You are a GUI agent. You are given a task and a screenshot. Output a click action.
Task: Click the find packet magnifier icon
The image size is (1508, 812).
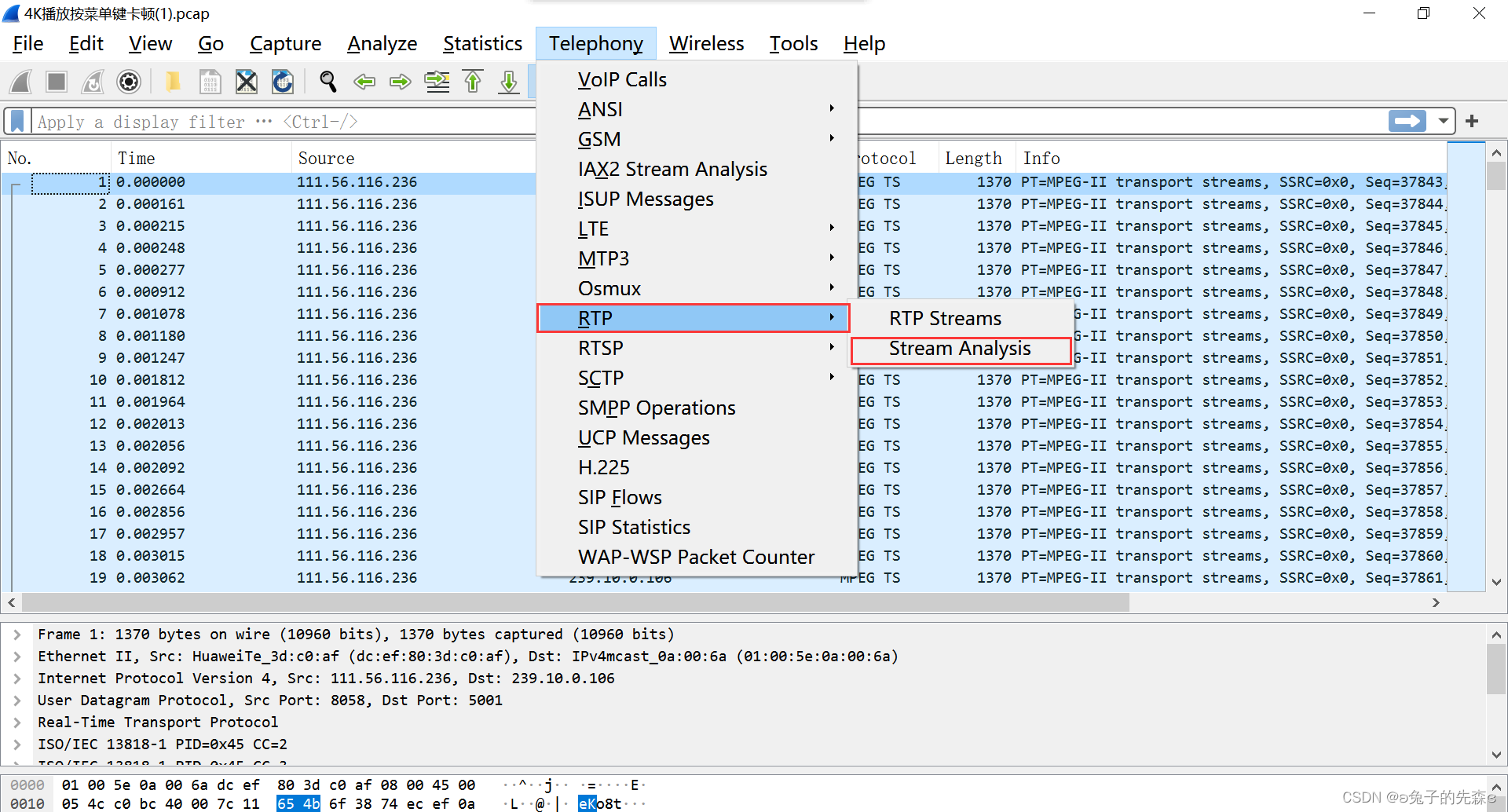328,81
